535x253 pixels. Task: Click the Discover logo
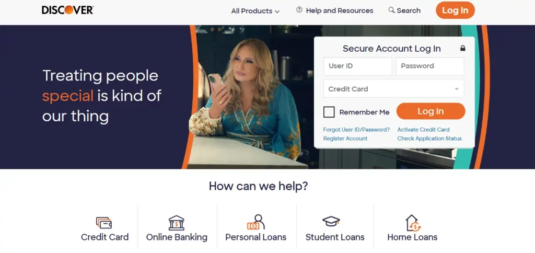tap(67, 10)
